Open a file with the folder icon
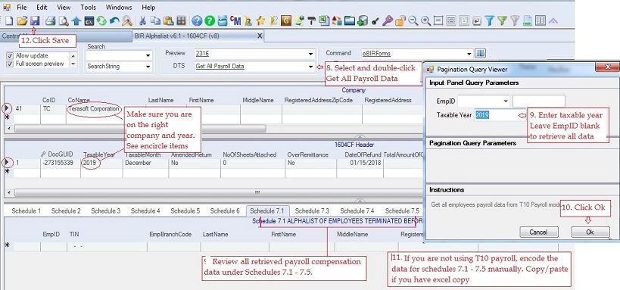The height and width of the screenshot is (290, 620). point(22,20)
